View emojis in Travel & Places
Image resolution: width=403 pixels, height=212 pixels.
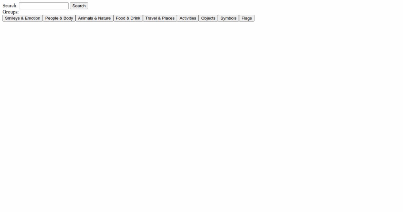160,18
